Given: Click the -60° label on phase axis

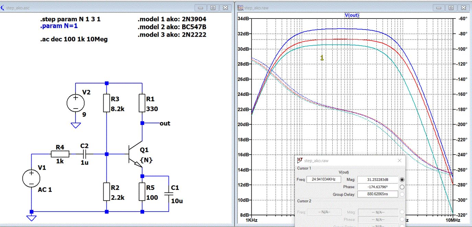Looking at the screenshot, I should click(462, 19).
